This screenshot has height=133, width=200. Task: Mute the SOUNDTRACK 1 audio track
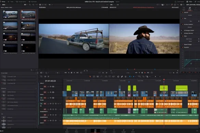pyautogui.click(x=56, y=109)
